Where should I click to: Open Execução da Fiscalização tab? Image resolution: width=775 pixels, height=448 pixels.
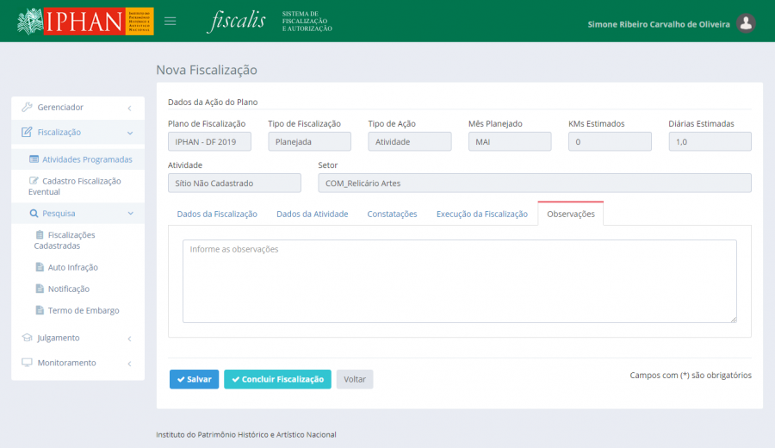pos(481,214)
